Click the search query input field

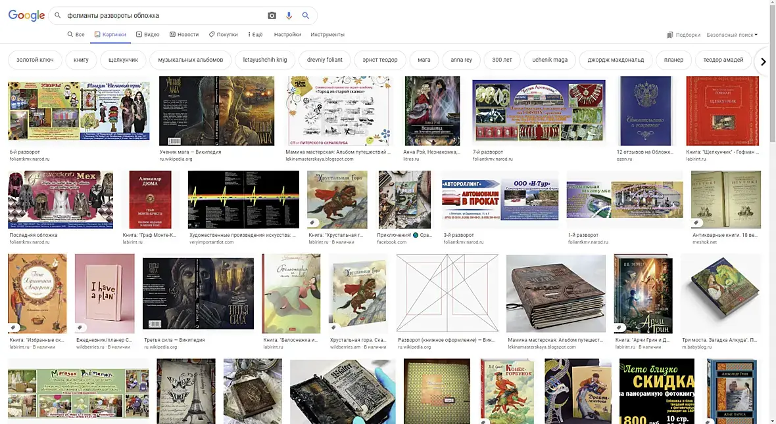click(x=163, y=15)
